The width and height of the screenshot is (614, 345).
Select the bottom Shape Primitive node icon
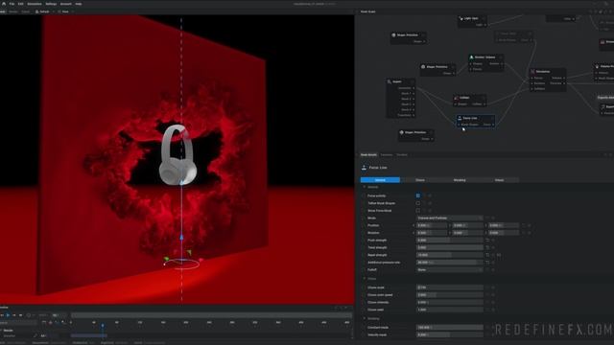click(401, 132)
